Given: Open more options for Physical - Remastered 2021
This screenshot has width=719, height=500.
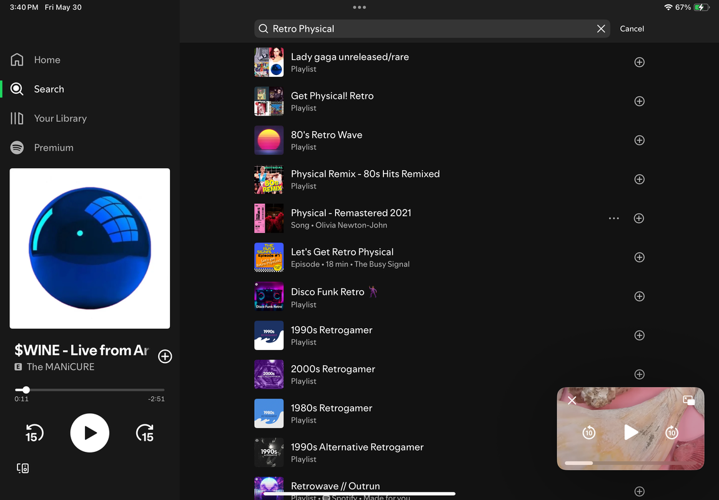Looking at the screenshot, I should (x=613, y=218).
